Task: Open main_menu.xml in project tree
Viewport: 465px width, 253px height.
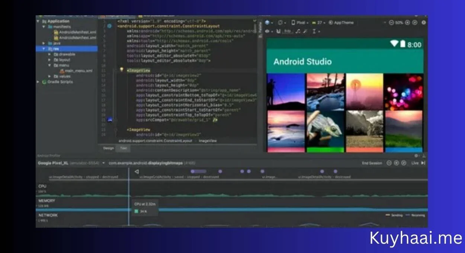Action: (x=76, y=71)
